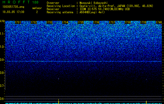Click the meteor echo dot near 1739
Viewport: 164px width, 104px height.
(x=146, y=79)
